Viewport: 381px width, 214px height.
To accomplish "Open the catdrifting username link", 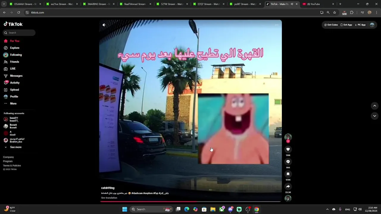I will pyautogui.click(x=108, y=188).
